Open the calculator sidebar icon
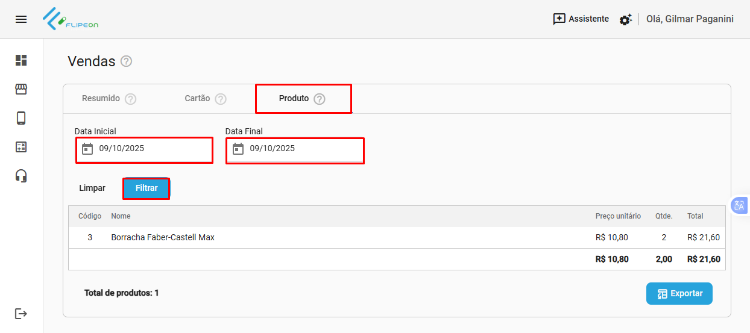The height and width of the screenshot is (333, 750). 21,147
